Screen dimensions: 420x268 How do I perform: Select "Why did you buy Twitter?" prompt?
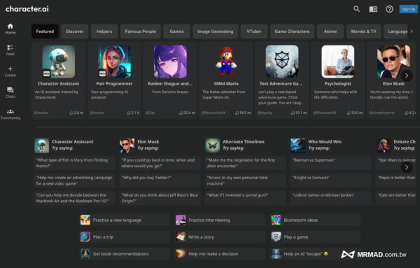tap(160, 181)
